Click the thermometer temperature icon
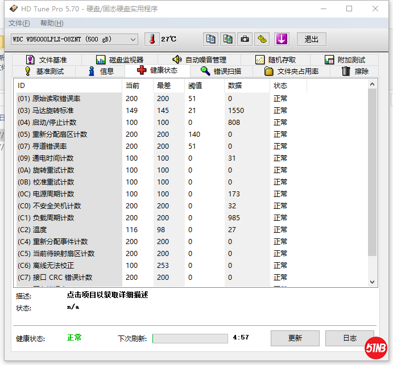This screenshot has width=393, height=365. pos(152,39)
